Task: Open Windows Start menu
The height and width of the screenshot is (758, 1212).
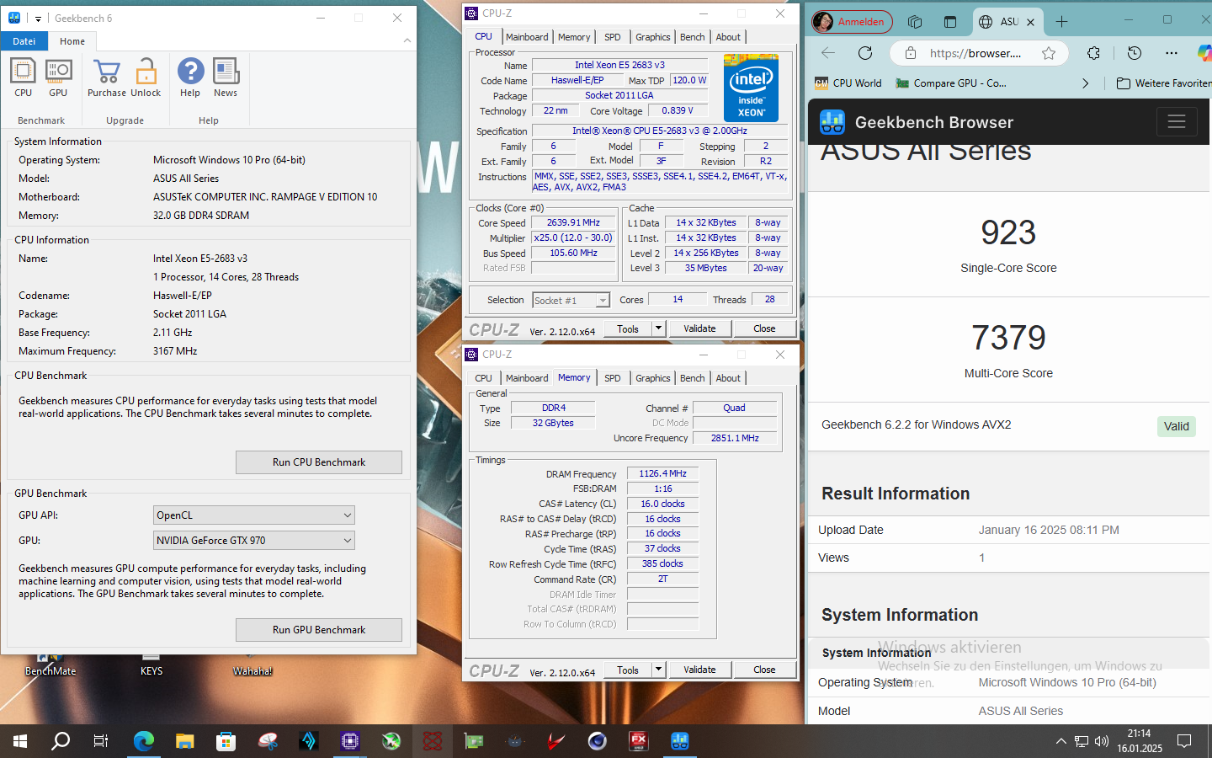Action: (20, 741)
